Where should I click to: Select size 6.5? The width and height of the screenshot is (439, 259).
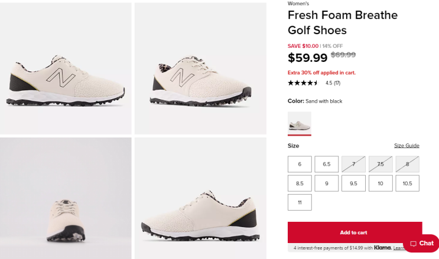tap(327, 164)
